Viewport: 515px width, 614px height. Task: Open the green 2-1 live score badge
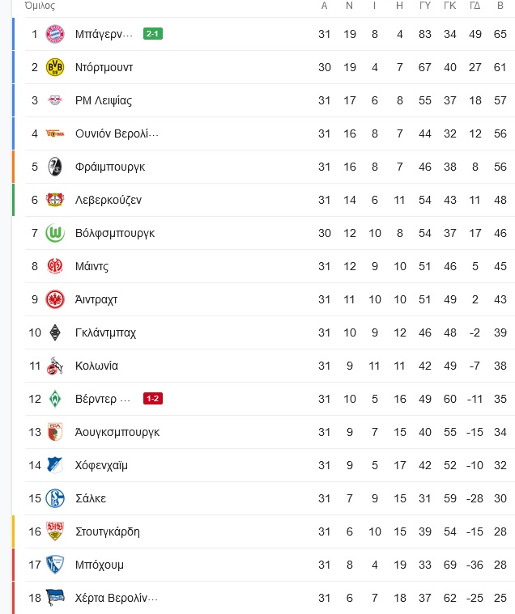click(x=153, y=34)
